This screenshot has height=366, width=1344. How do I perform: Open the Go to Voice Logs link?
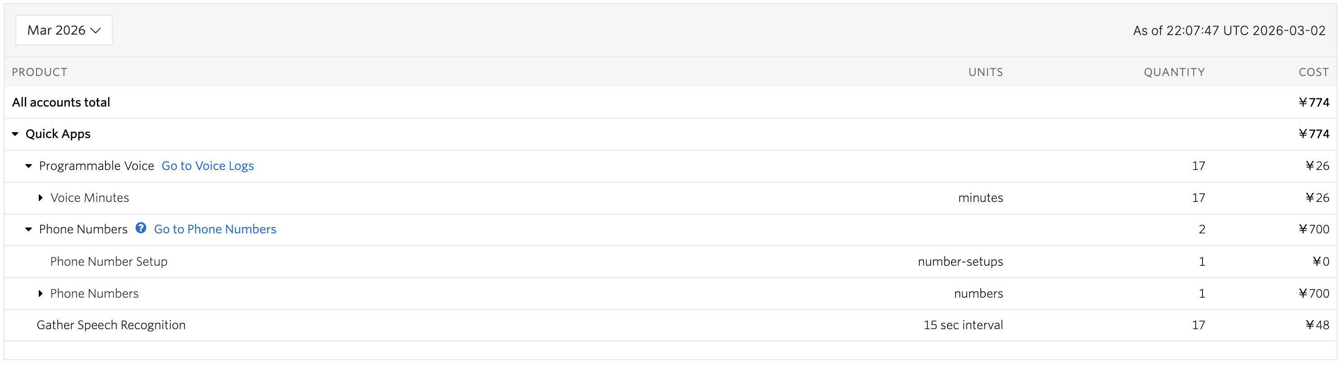tap(208, 166)
